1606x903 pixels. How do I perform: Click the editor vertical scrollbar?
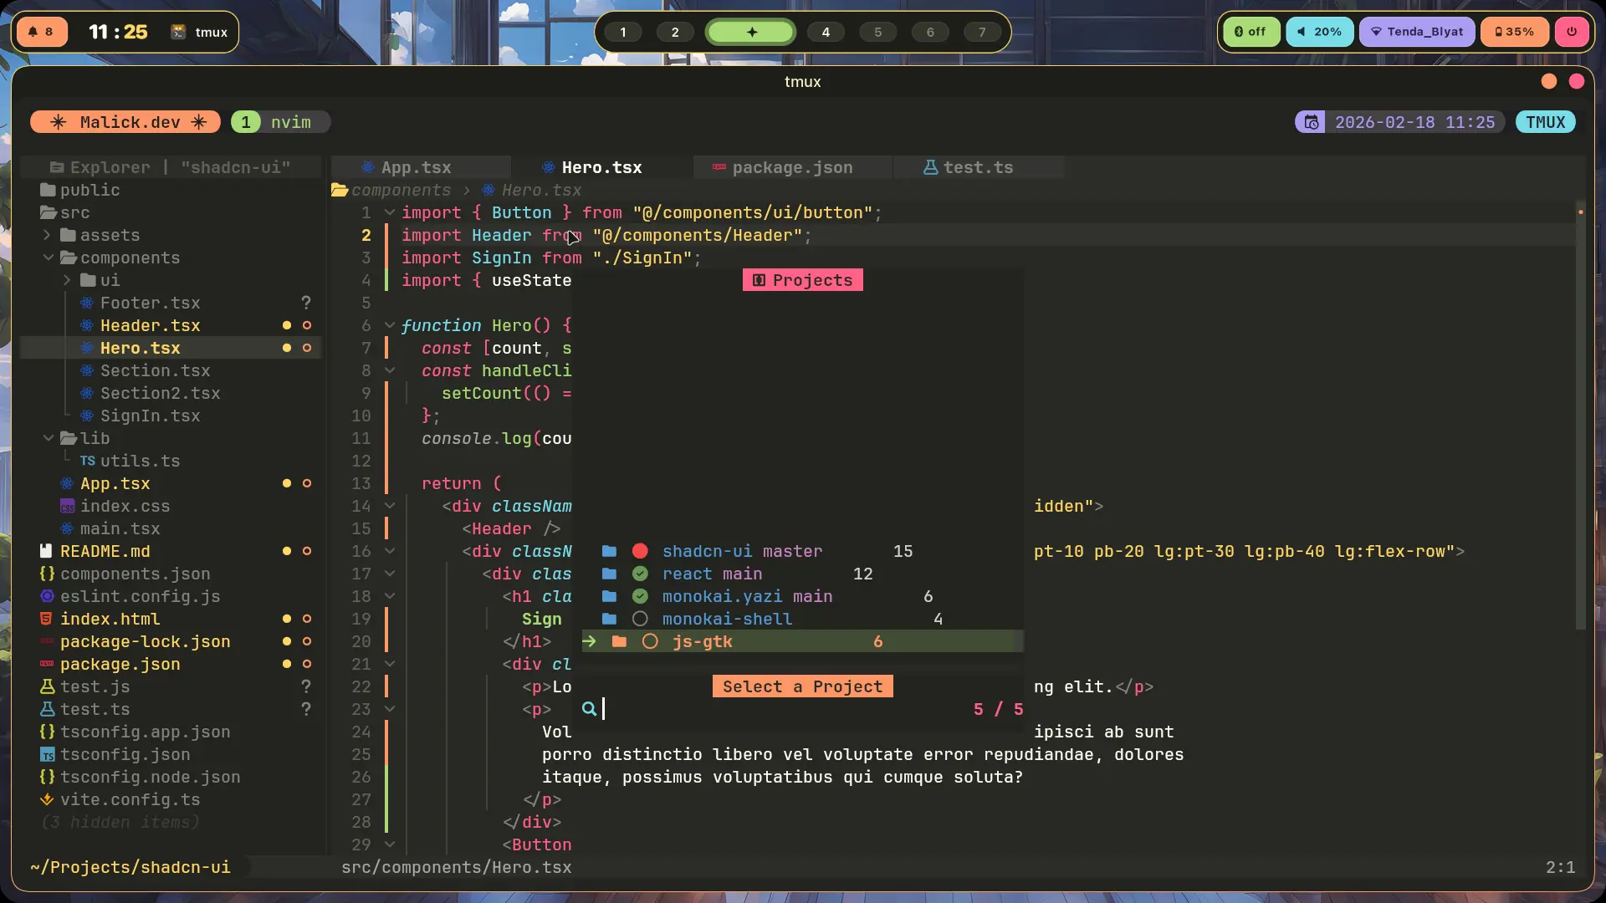(x=1580, y=414)
